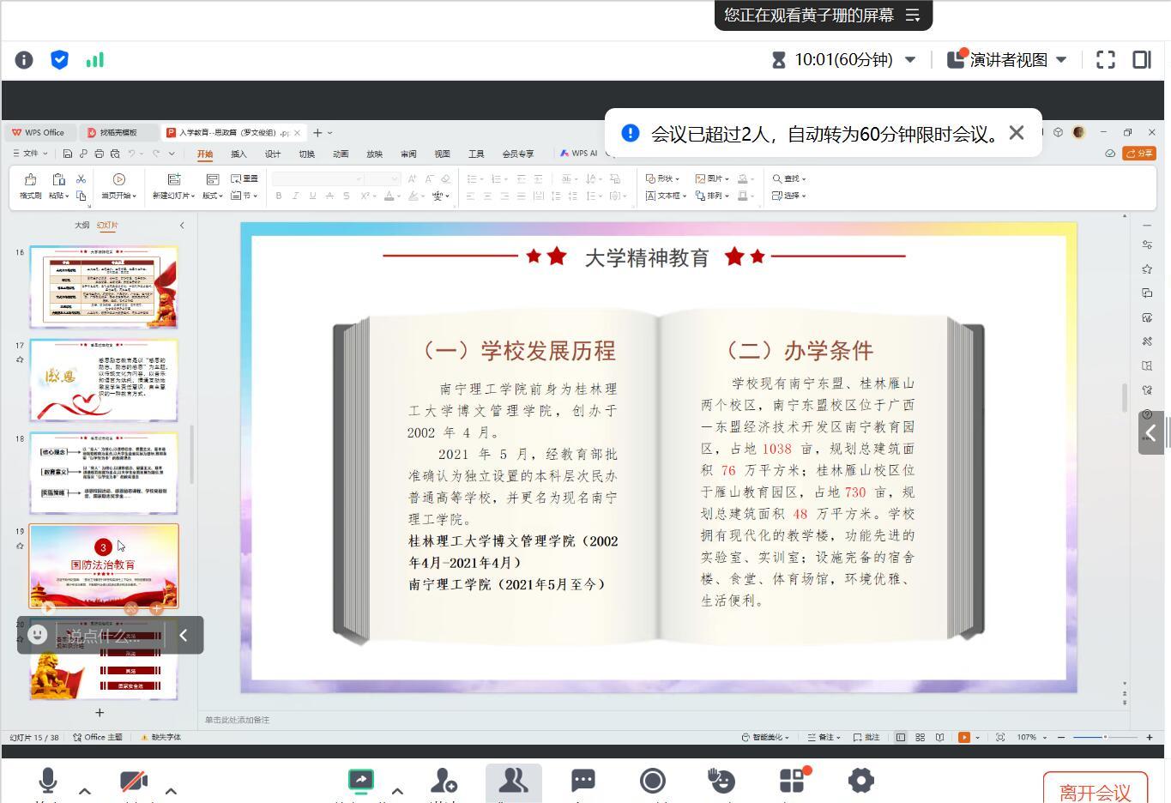Click the Leave Meeting (离开会议) button
Screen dimensions: 1171x803
point(1094,791)
